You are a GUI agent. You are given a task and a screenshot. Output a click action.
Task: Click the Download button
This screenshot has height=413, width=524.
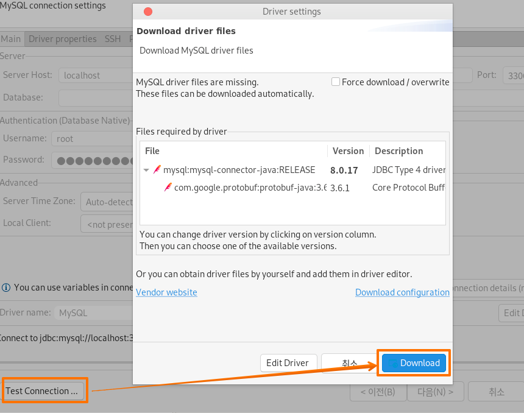[x=414, y=363]
